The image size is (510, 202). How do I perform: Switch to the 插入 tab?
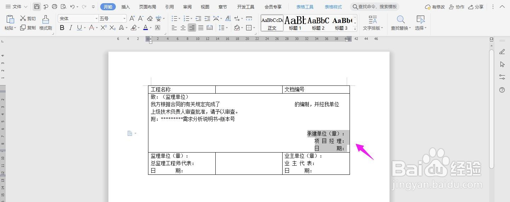pyautogui.click(x=126, y=7)
